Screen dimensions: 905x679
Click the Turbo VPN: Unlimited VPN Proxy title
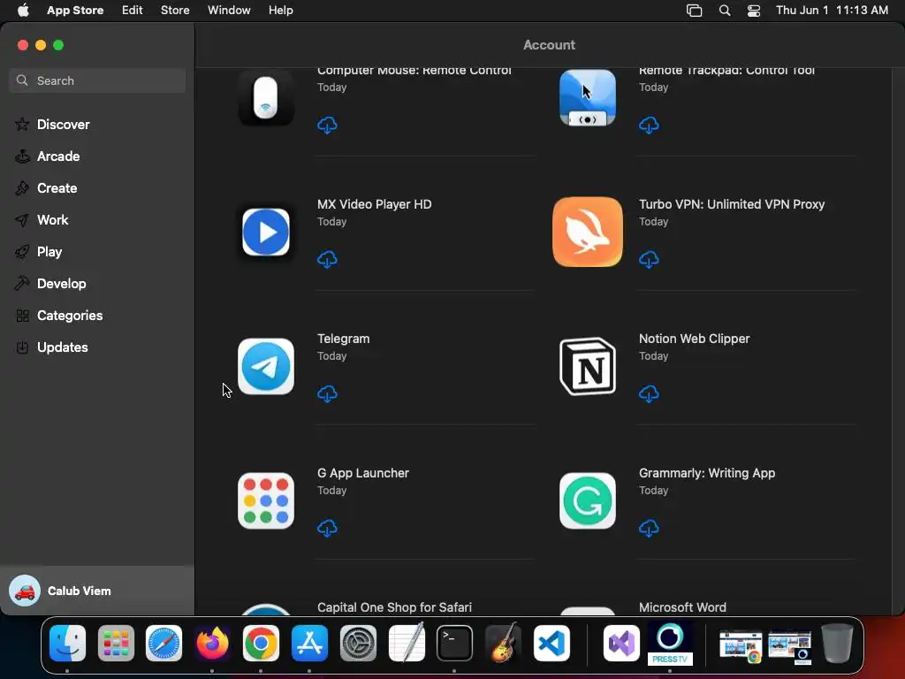pyautogui.click(x=731, y=204)
